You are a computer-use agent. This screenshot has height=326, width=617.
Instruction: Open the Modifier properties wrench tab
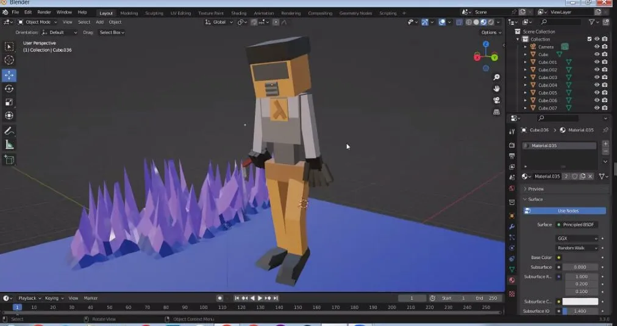pyautogui.click(x=512, y=227)
